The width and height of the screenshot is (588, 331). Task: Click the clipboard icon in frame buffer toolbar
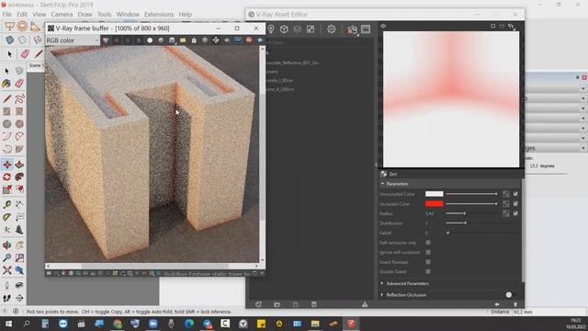pos(194,40)
